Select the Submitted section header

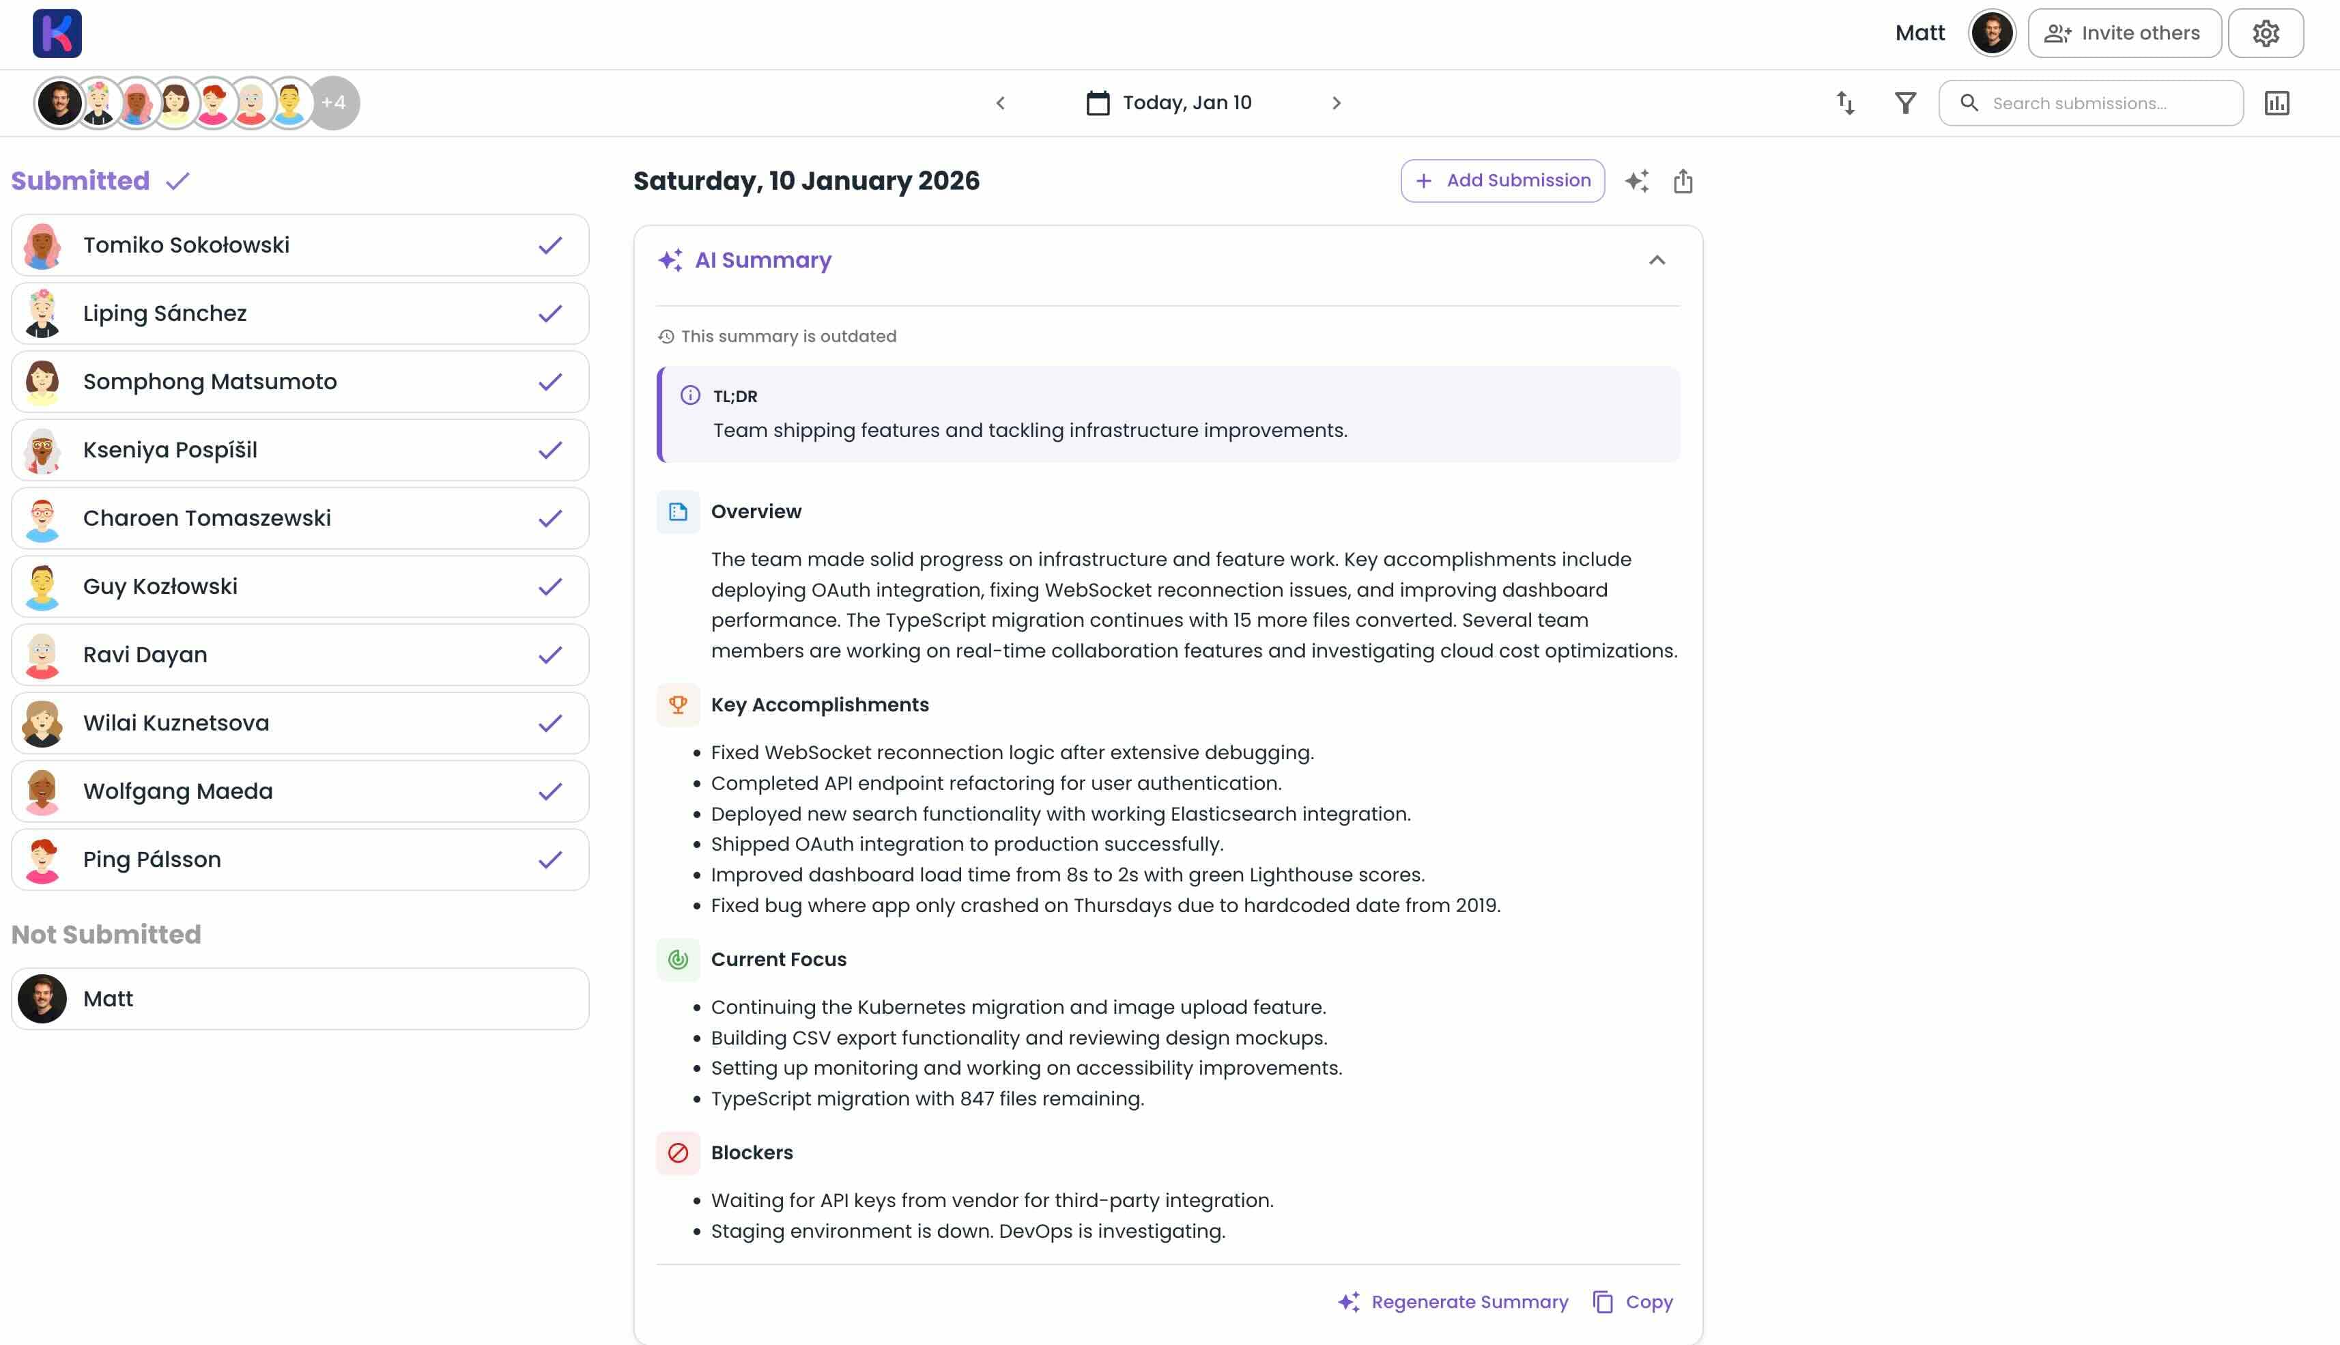81,180
